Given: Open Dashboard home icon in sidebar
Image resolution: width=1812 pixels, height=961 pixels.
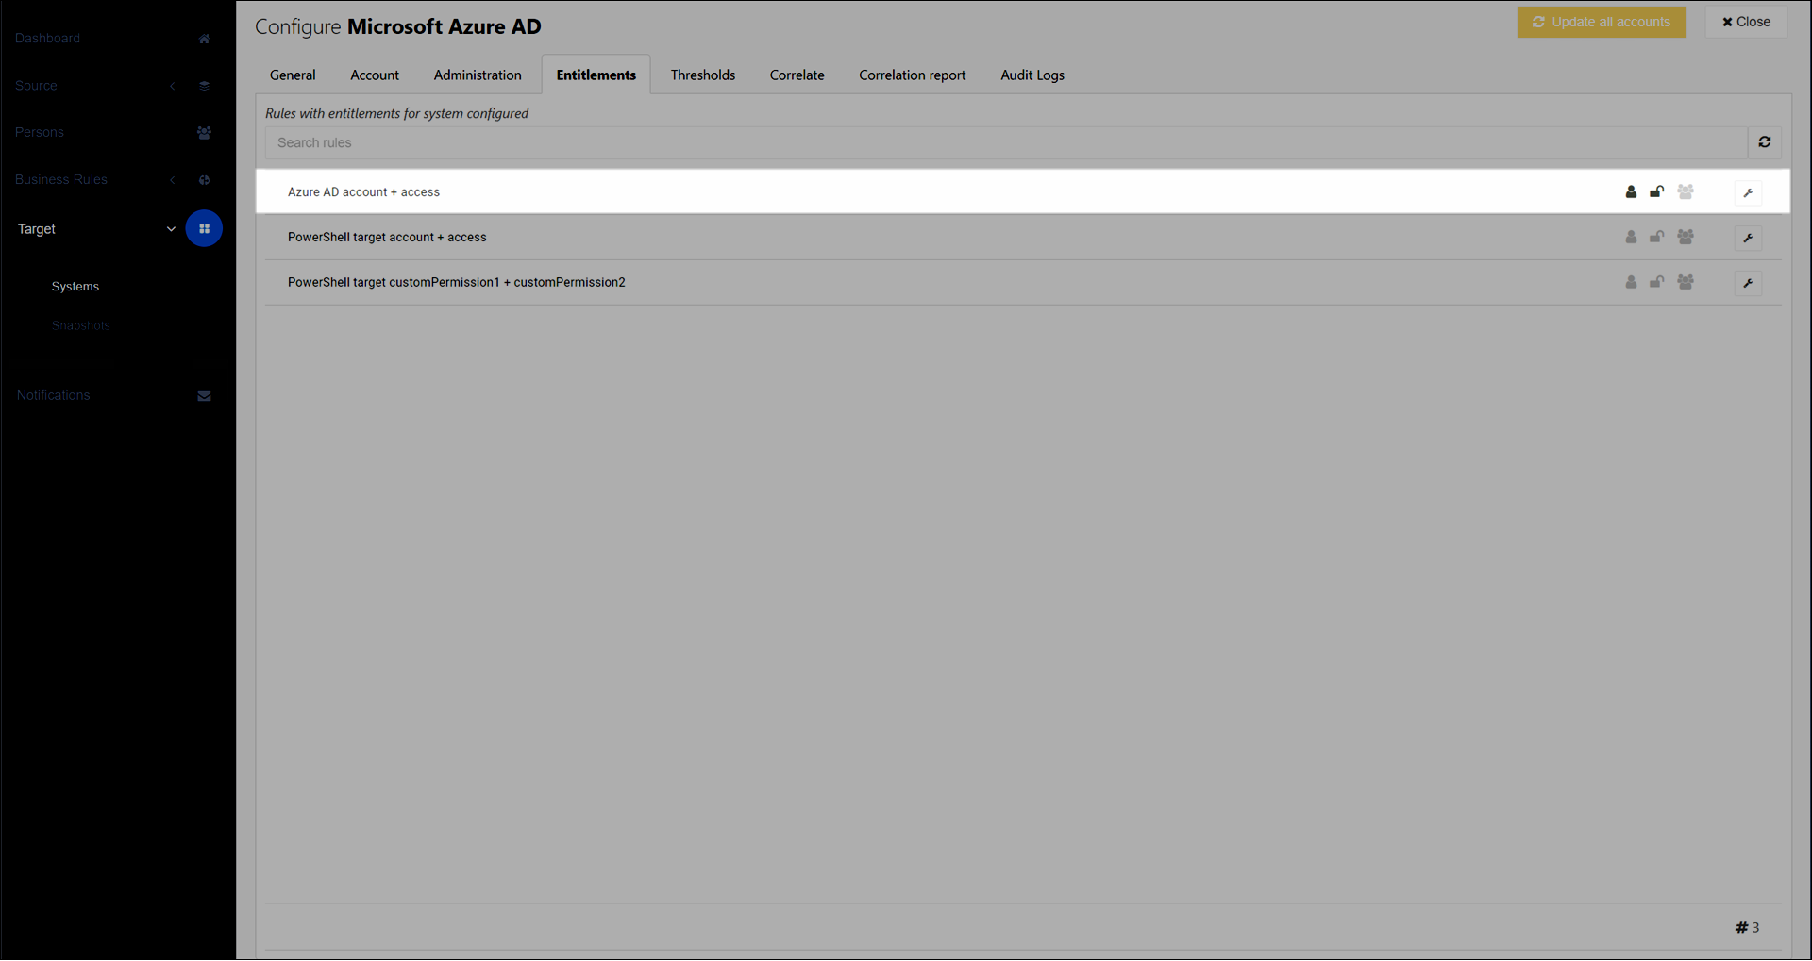Looking at the screenshot, I should point(204,39).
